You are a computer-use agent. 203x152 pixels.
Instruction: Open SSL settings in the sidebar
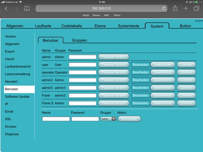tap(8, 119)
